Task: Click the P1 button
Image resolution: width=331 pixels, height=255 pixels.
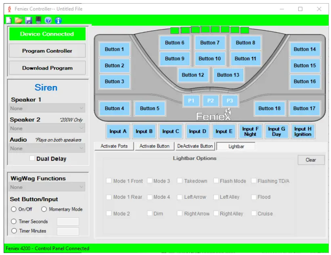Action: (191, 101)
